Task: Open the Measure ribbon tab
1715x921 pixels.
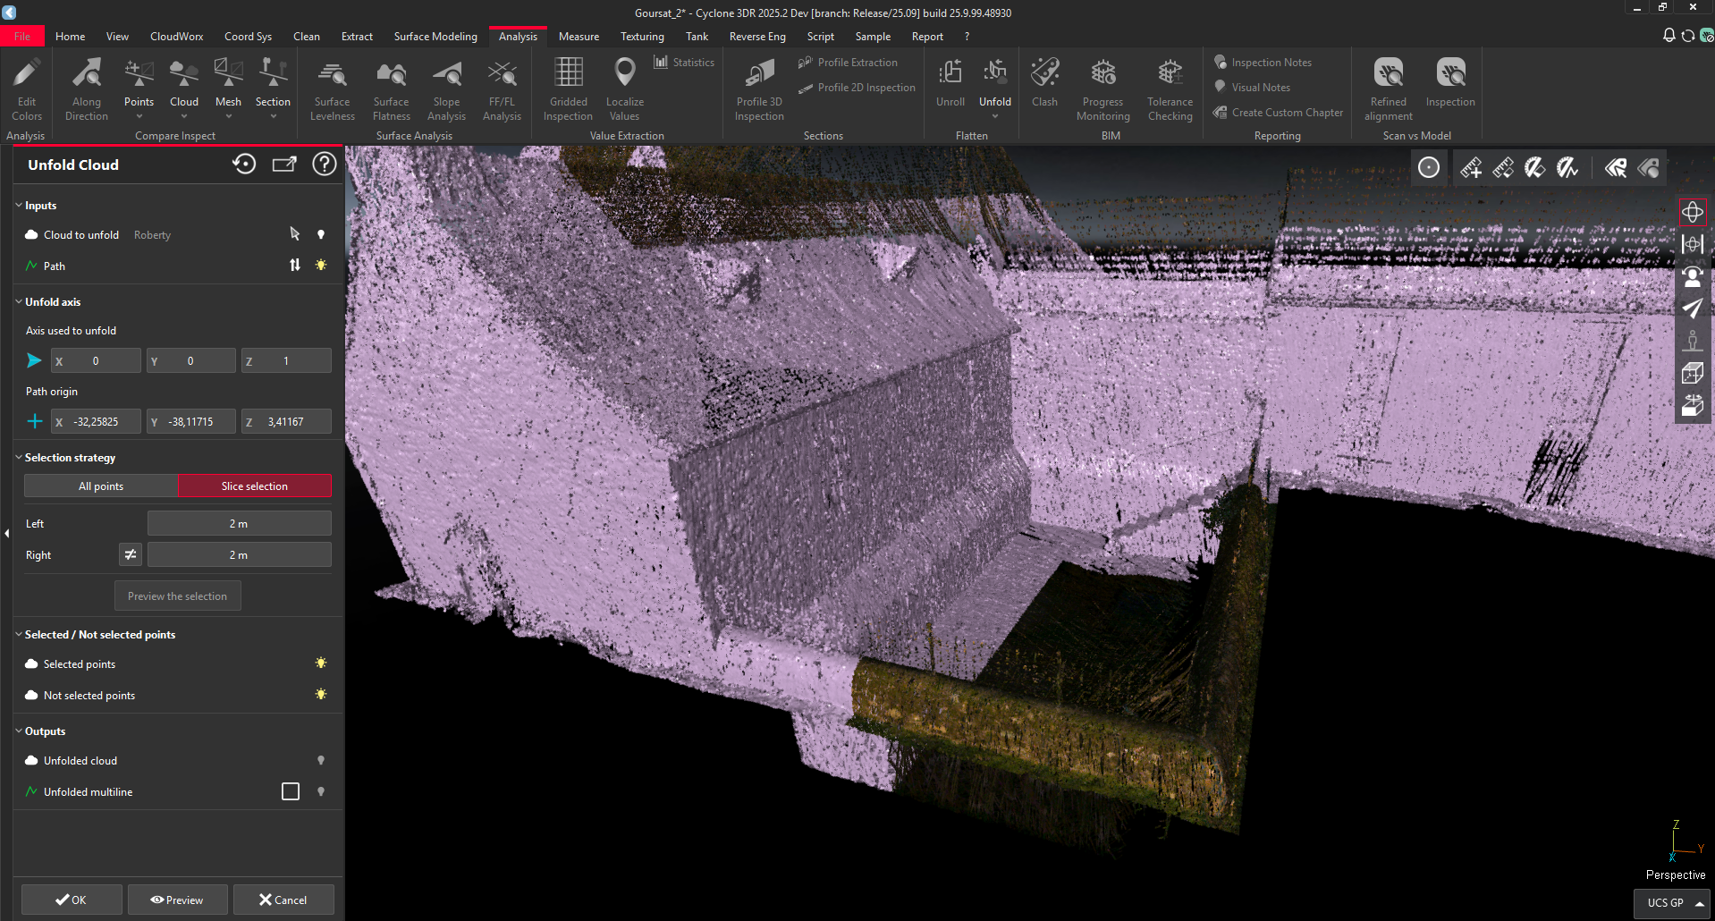Action: (x=579, y=37)
